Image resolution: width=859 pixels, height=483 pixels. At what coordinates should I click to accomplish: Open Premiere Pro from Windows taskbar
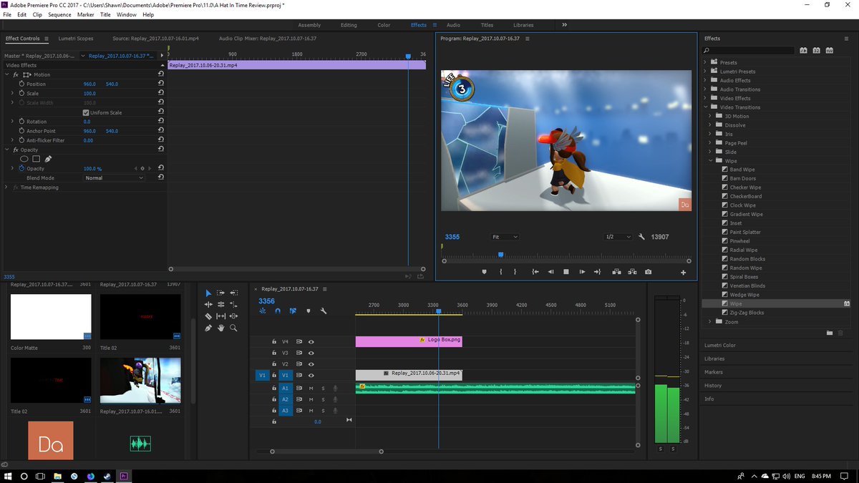pos(124,476)
